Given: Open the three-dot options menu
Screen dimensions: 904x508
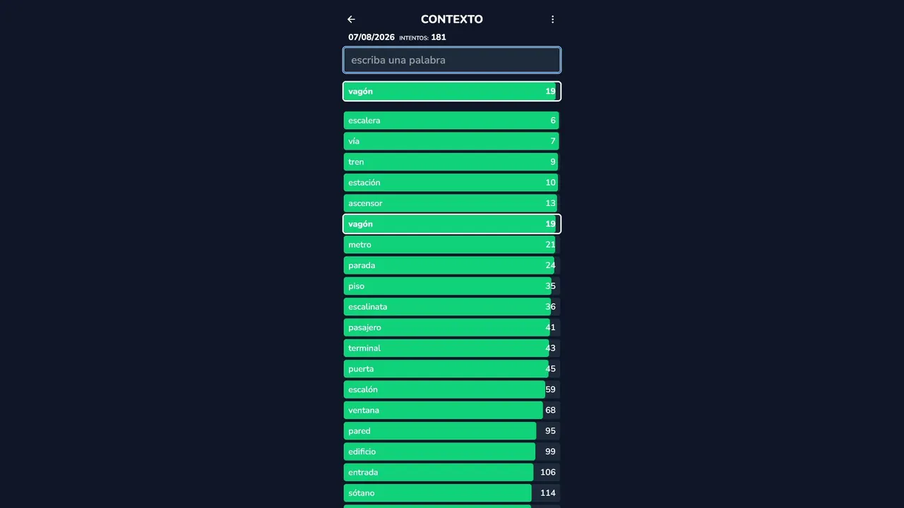Looking at the screenshot, I should point(552,20).
